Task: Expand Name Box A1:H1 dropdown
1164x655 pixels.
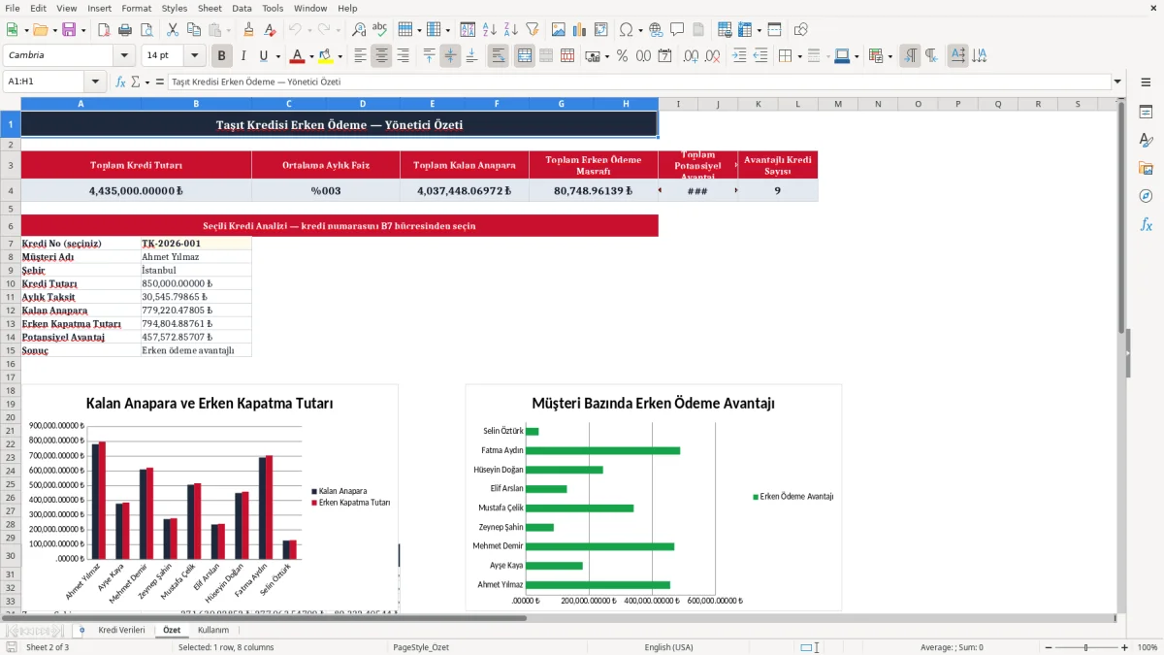Action: [95, 82]
